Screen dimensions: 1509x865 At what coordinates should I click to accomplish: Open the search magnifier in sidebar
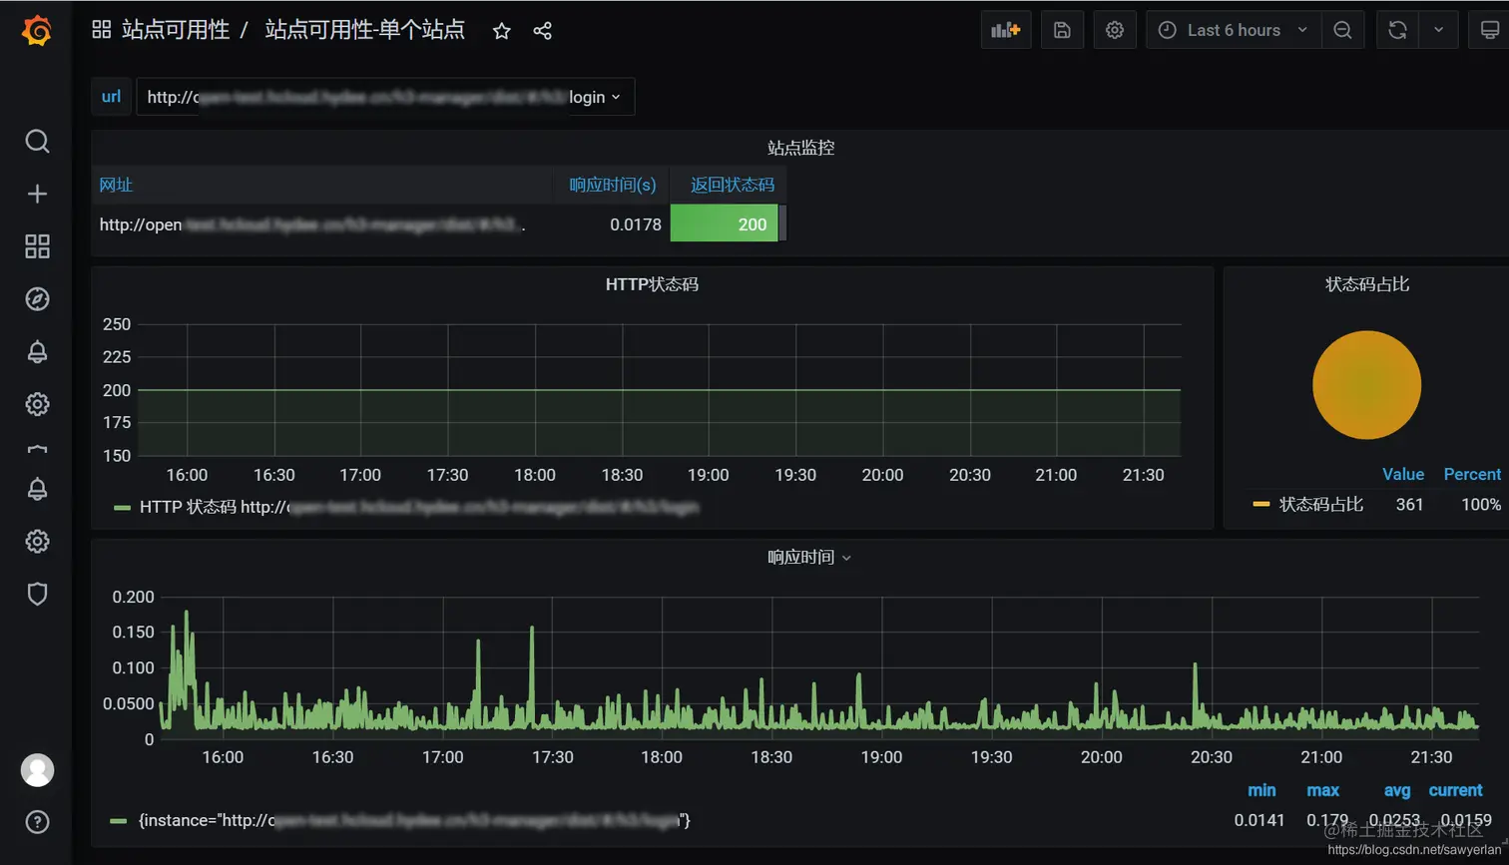click(x=37, y=141)
